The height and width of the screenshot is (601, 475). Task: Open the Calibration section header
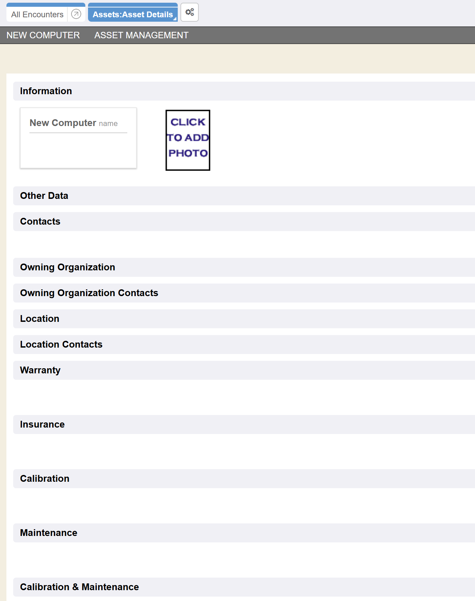(45, 479)
